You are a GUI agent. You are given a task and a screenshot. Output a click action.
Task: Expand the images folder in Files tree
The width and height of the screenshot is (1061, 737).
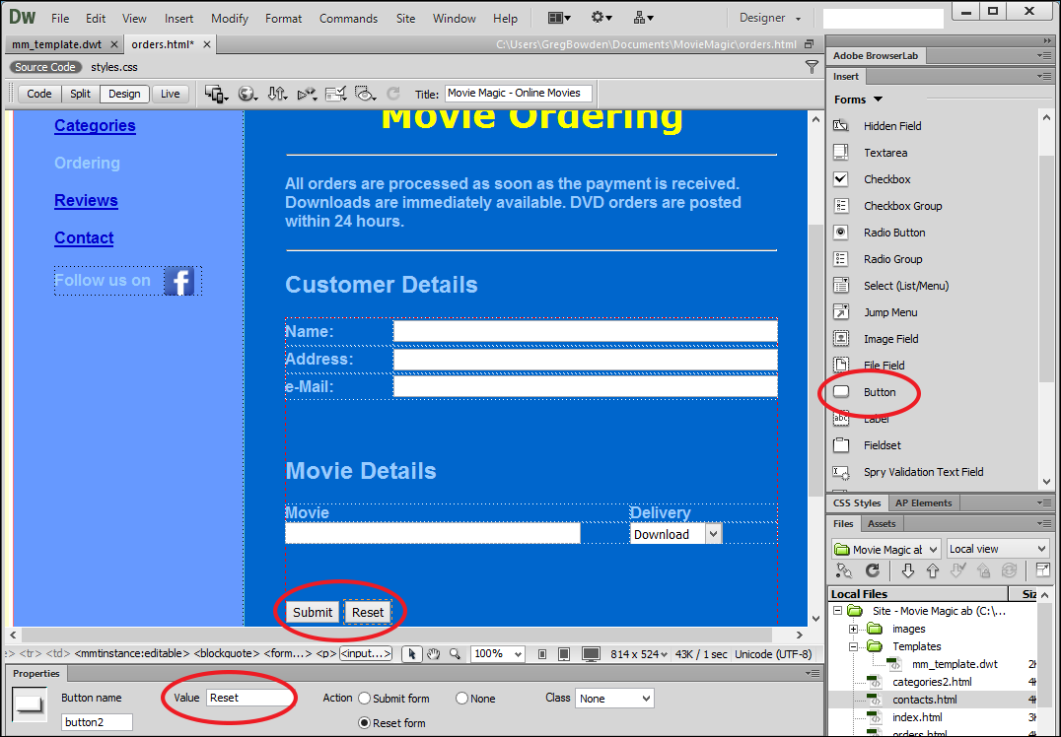coord(853,629)
